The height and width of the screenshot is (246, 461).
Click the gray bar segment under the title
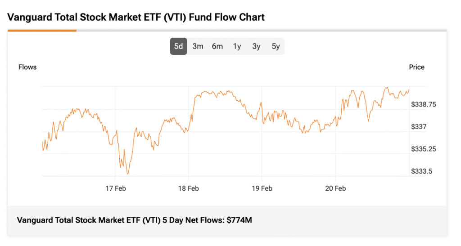point(261,31)
